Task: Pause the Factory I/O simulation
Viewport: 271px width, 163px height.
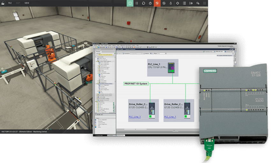Action: 137,3
